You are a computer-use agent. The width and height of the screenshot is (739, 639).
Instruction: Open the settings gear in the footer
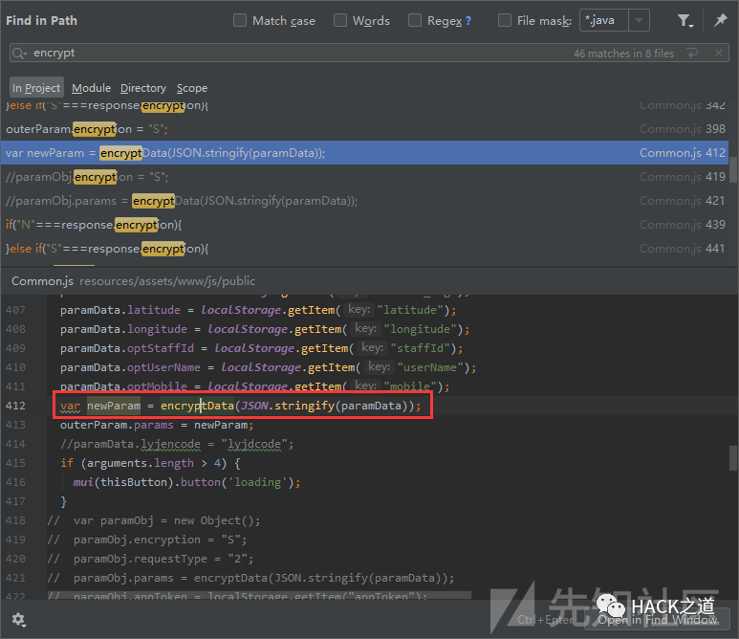[x=18, y=620]
